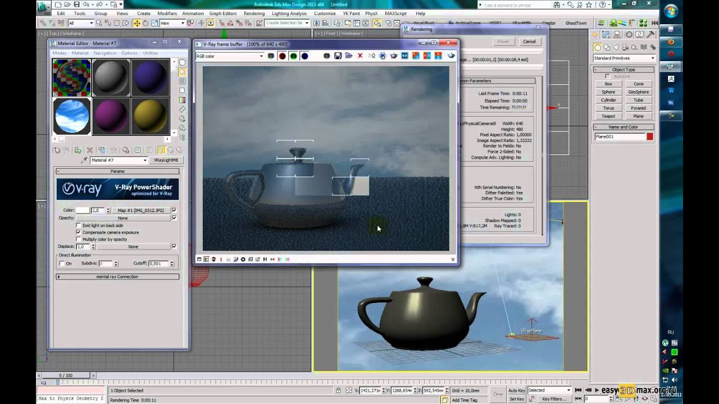Click the render teapot icon in frame buffer
Screen dimensions: 719x404
click(451, 56)
